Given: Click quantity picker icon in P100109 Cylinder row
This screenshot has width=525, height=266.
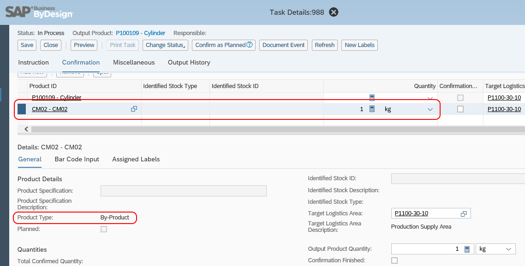Looking at the screenshot, I should pyautogui.click(x=372, y=98).
